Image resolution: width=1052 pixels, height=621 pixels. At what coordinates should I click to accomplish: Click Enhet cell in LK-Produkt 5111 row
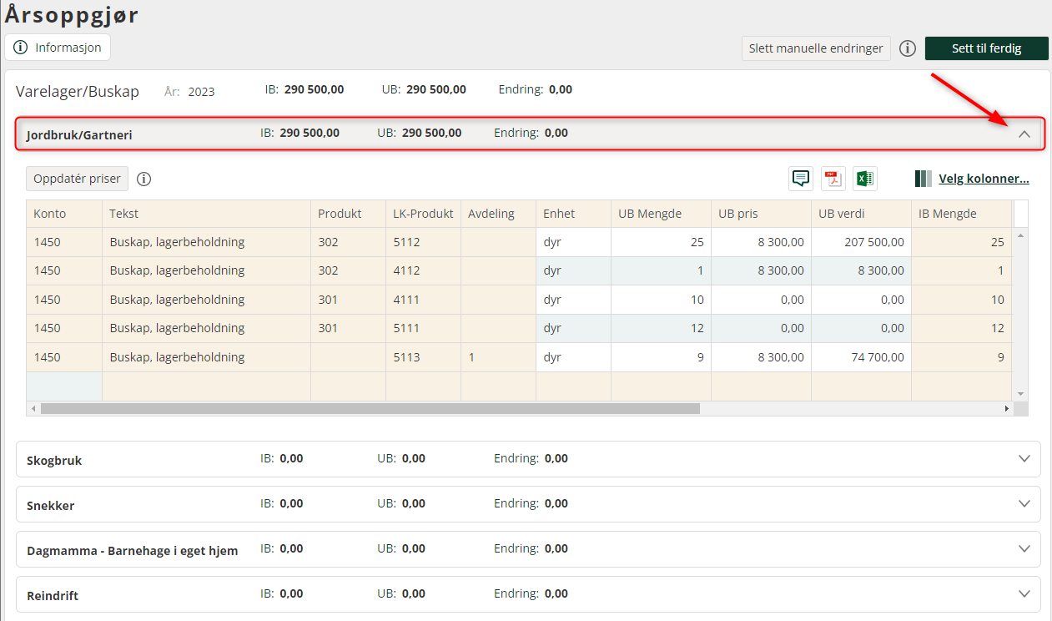point(573,328)
